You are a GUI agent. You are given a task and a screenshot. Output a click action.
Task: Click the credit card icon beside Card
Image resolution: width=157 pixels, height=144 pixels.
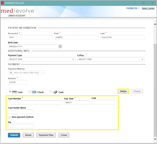click(14, 92)
